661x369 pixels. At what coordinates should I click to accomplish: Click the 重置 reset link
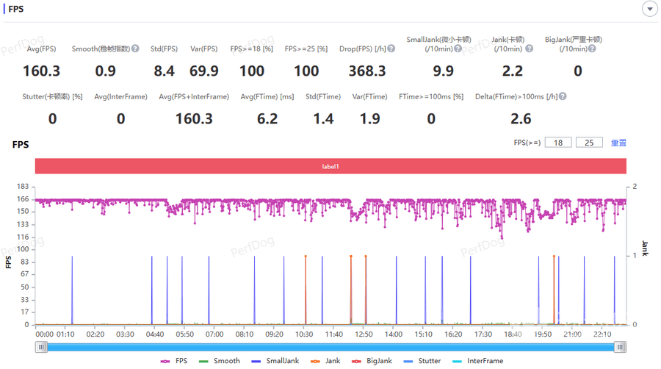[x=619, y=143]
